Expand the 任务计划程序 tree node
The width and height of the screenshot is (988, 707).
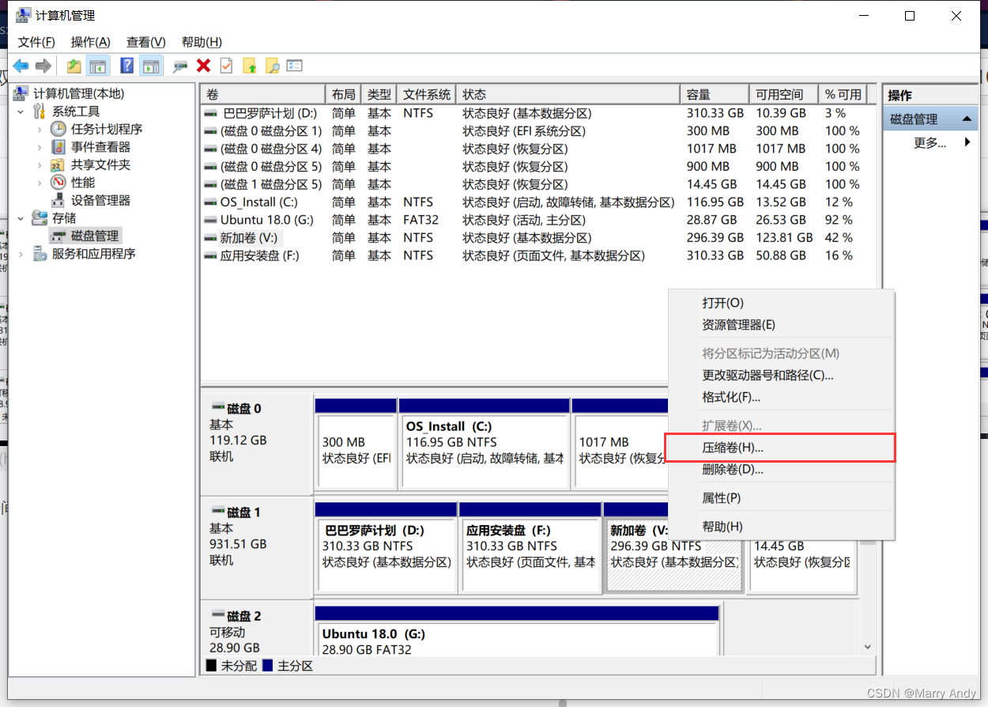(40, 129)
